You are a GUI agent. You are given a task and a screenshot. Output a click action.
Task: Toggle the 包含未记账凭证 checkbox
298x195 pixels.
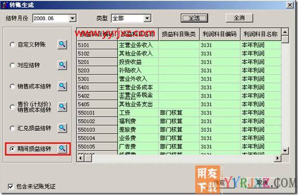click(x=10, y=187)
